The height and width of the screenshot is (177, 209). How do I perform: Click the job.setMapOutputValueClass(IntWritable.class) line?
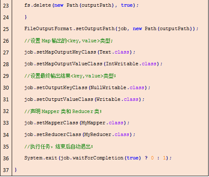click(93, 64)
